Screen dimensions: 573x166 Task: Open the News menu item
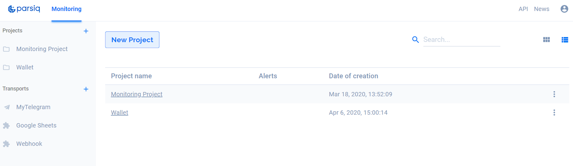[x=541, y=9]
